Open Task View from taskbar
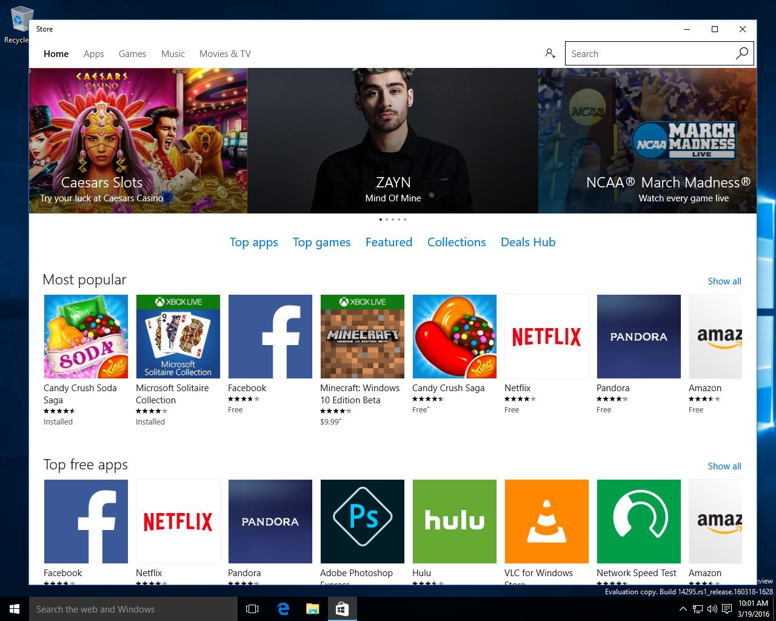The width and height of the screenshot is (776, 621). [x=252, y=609]
